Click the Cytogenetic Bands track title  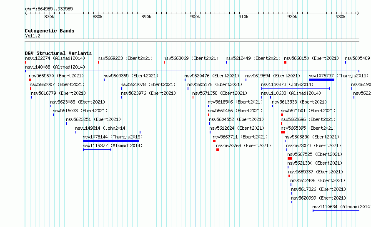coord(50,31)
